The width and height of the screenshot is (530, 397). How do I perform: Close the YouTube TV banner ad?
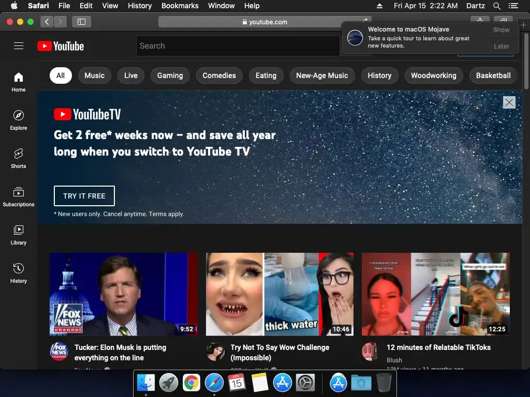coord(509,102)
